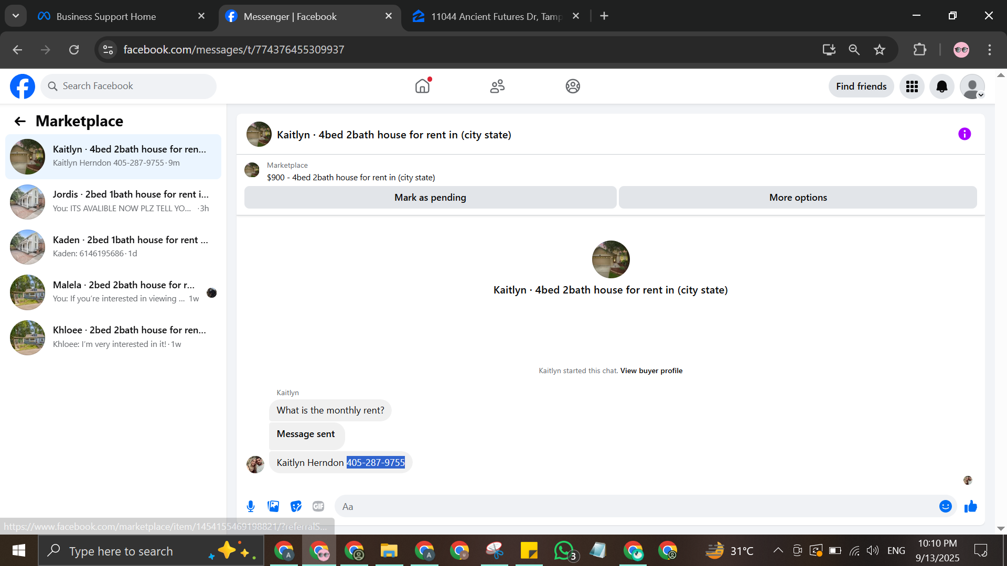Focus the Search Facebook box
The width and height of the screenshot is (1007, 566).
pyautogui.click(x=128, y=86)
